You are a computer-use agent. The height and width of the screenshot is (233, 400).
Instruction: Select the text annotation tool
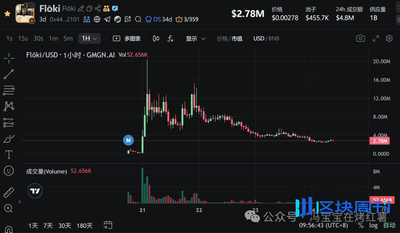coord(9,154)
